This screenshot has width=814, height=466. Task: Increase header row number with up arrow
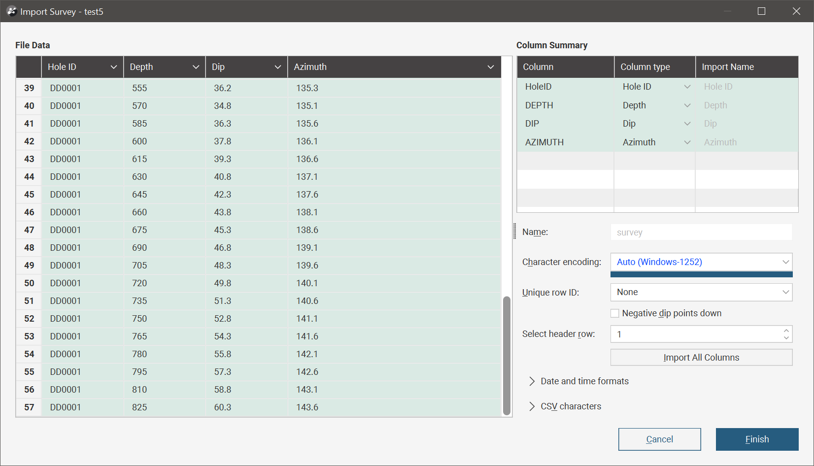(x=786, y=331)
